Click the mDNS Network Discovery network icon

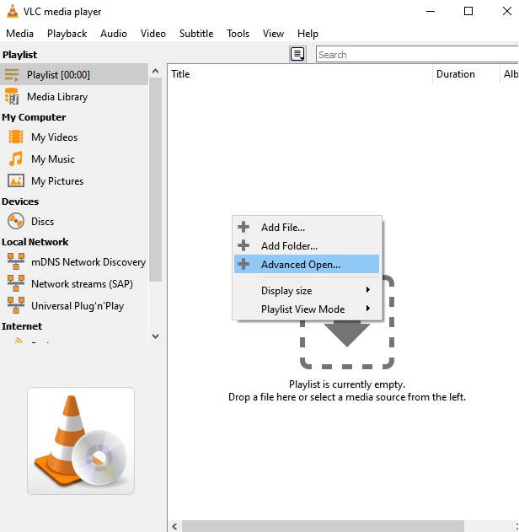16,261
